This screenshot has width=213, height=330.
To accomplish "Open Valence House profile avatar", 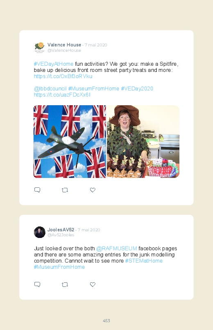I will [40, 48].
